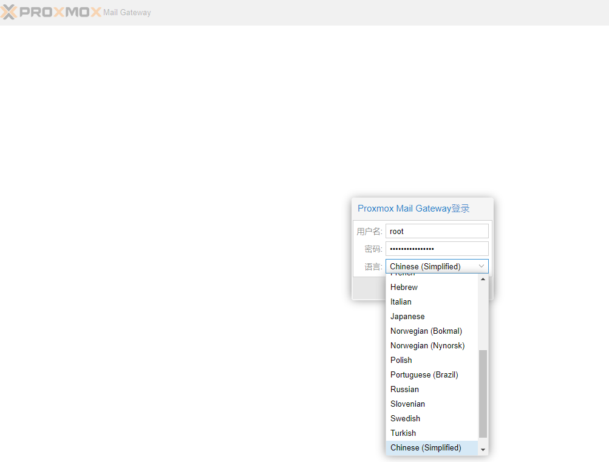
Task: Click the scroll-down arrow in the list
Action: coord(483,449)
